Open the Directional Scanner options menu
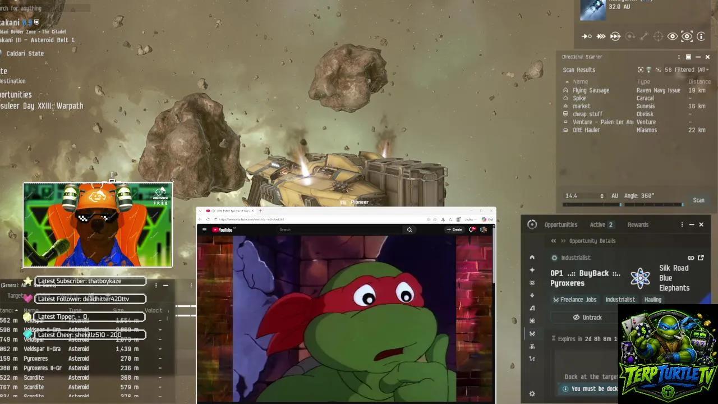 679,57
